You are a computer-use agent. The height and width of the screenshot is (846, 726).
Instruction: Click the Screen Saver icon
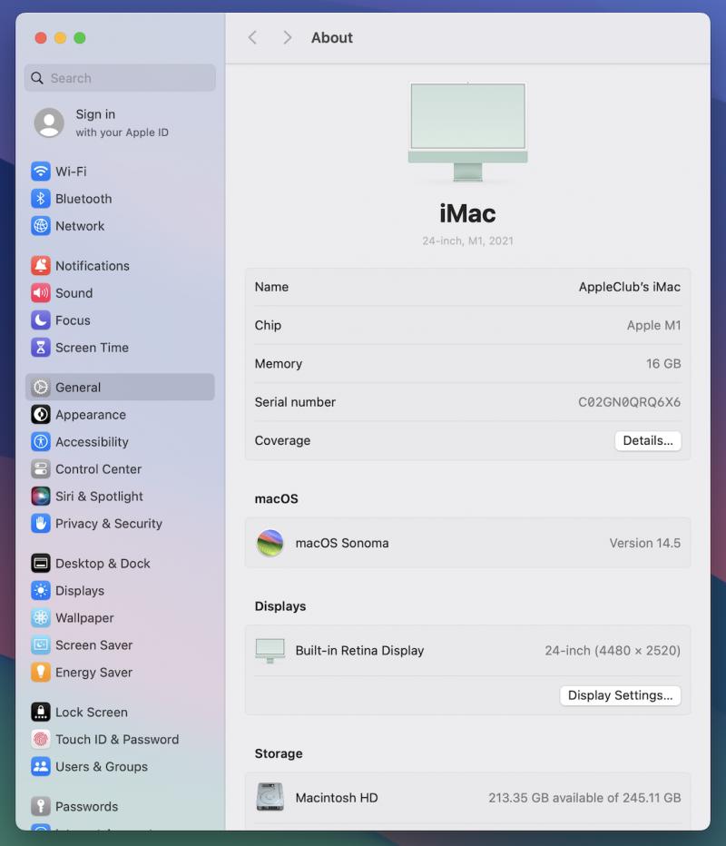point(41,644)
